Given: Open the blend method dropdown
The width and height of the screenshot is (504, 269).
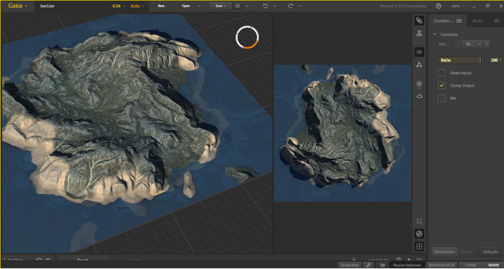Looking at the screenshot, I should pos(472,44).
